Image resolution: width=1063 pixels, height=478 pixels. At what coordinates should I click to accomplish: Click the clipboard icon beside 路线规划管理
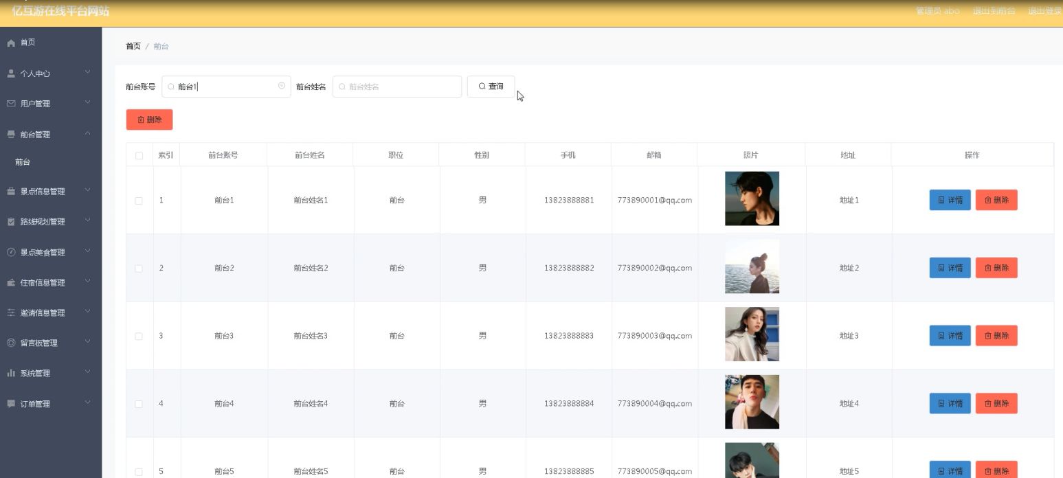pos(11,222)
